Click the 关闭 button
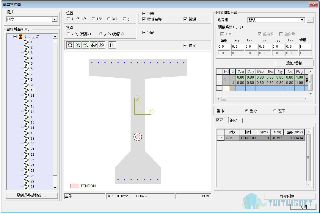The width and height of the screenshot is (320, 214). [x=303, y=207]
